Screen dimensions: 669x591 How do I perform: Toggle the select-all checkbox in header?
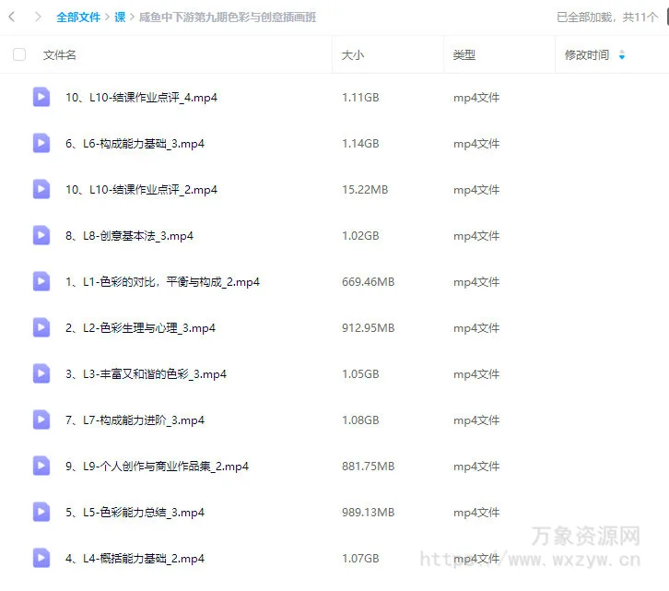coord(19,55)
